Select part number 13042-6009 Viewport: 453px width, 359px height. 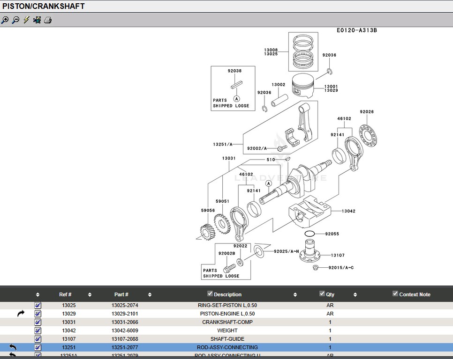[124, 330]
